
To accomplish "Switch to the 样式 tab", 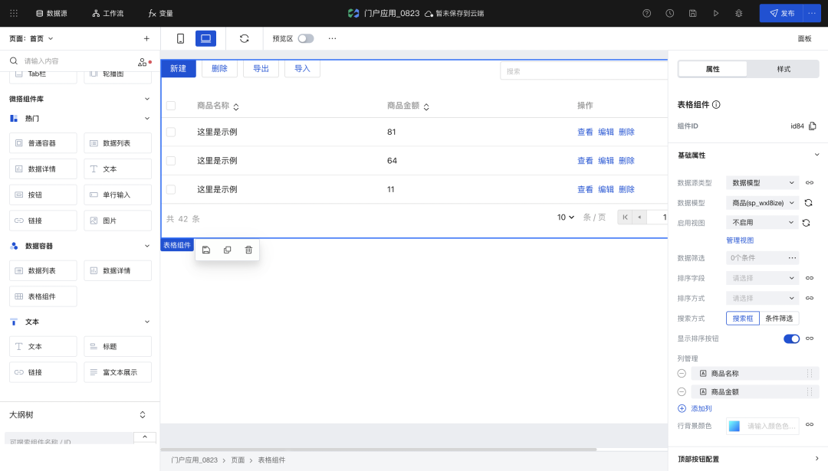I will (x=784, y=69).
